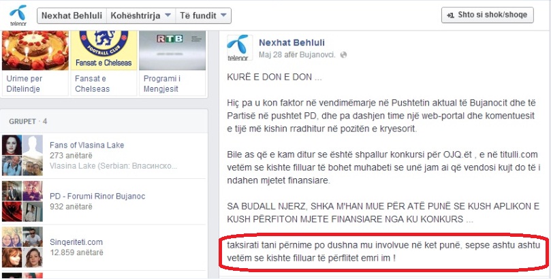551x279 pixels.
Task: Click Fans of Vlasina Lake group photos
Action: [22, 155]
